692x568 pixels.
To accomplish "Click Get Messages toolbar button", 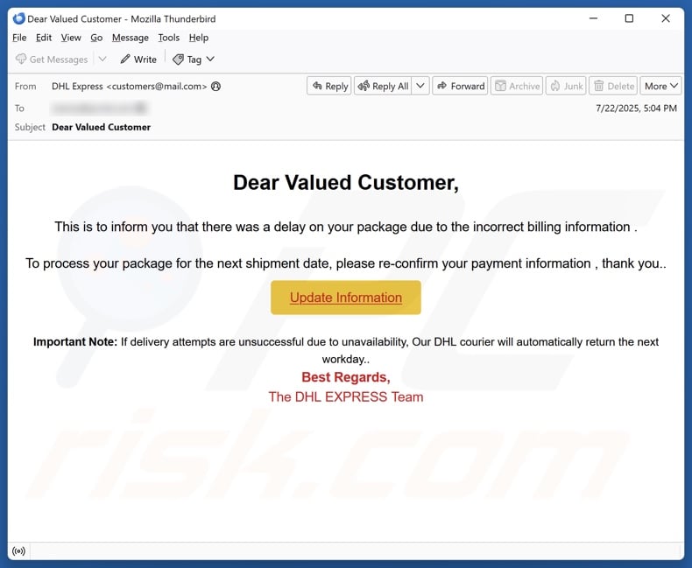I will (x=52, y=60).
